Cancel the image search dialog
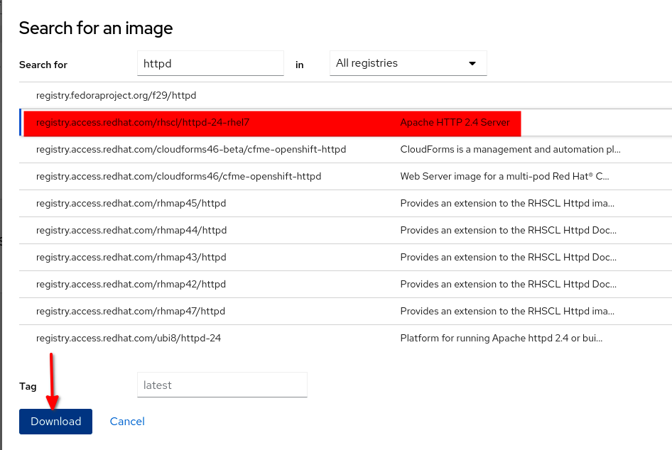Image resolution: width=672 pixels, height=450 pixels. pos(127,422)
